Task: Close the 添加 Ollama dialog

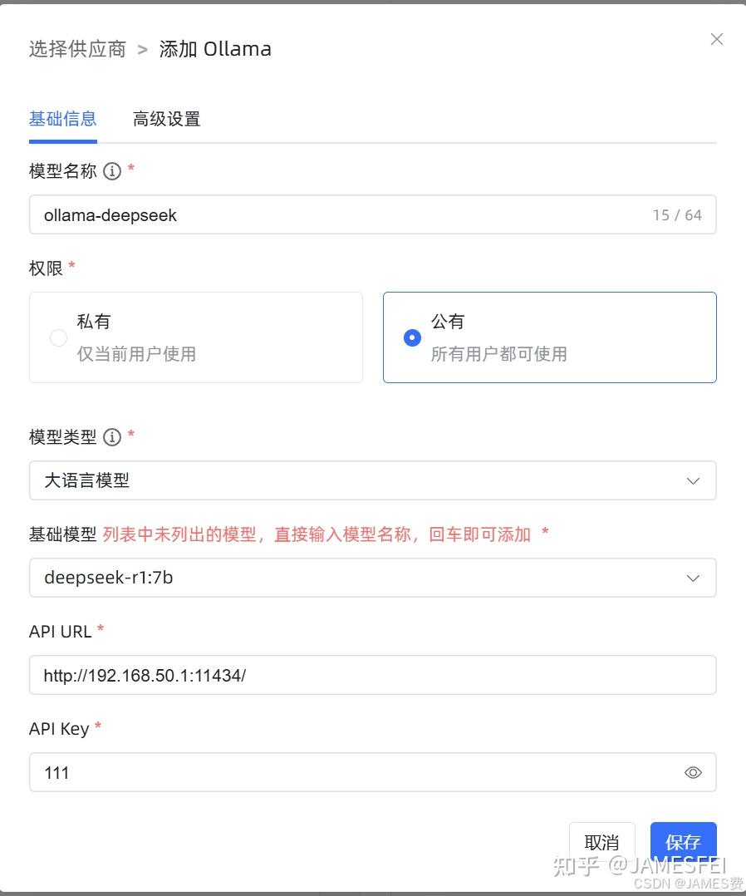Action: pos(716,38)
